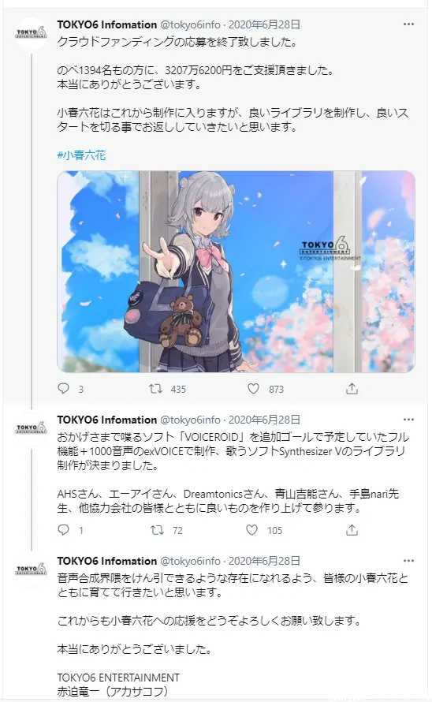This screenshot has height=702, width=432.
Task: Like the second tweet with 105 likes
Action: click(x=252, y=530)
